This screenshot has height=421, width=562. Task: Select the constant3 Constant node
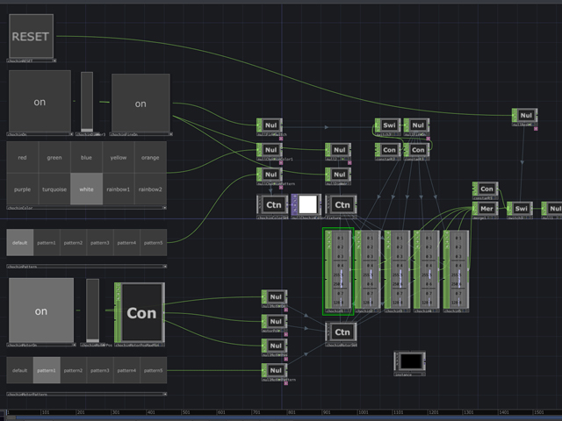(416, 150)
